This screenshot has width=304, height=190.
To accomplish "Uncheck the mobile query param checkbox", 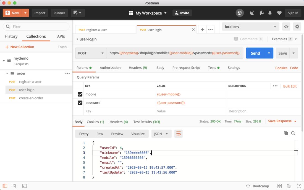I will coord(80,94).
